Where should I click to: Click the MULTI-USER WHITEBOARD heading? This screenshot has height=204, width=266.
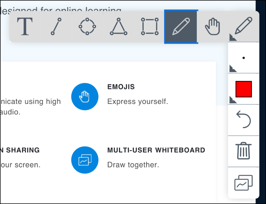pyautogui.click(x=156, y=150)
